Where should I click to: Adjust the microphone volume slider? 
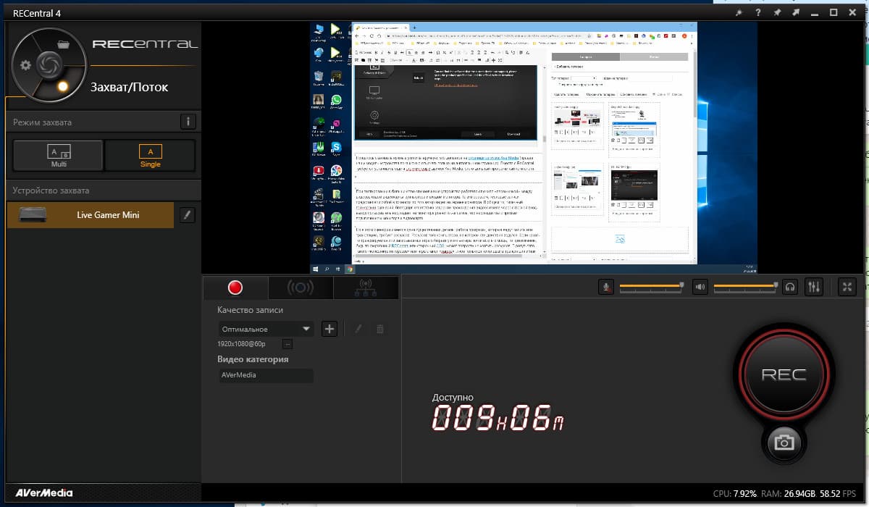tap(651, 287)
